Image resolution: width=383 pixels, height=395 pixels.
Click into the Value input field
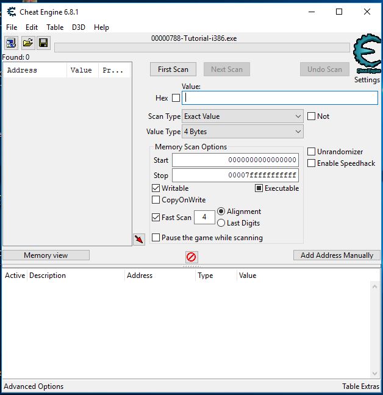click(280, 98)
